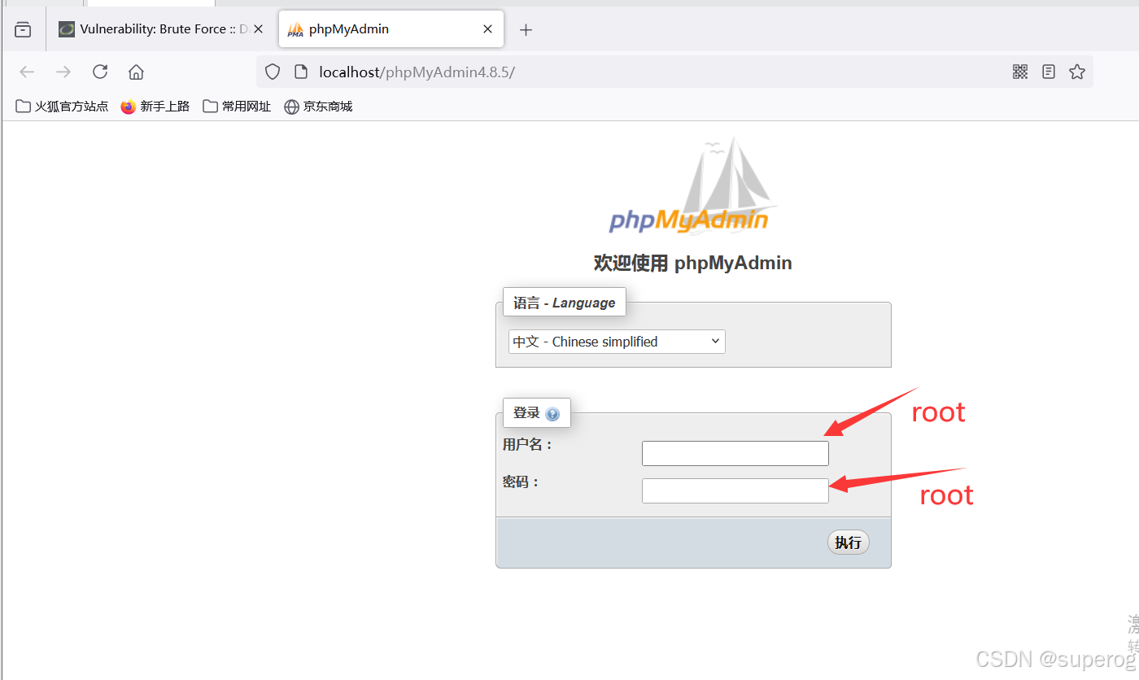Reload the current page
This screenshot has width=1139, height=680.
(100, 72)
